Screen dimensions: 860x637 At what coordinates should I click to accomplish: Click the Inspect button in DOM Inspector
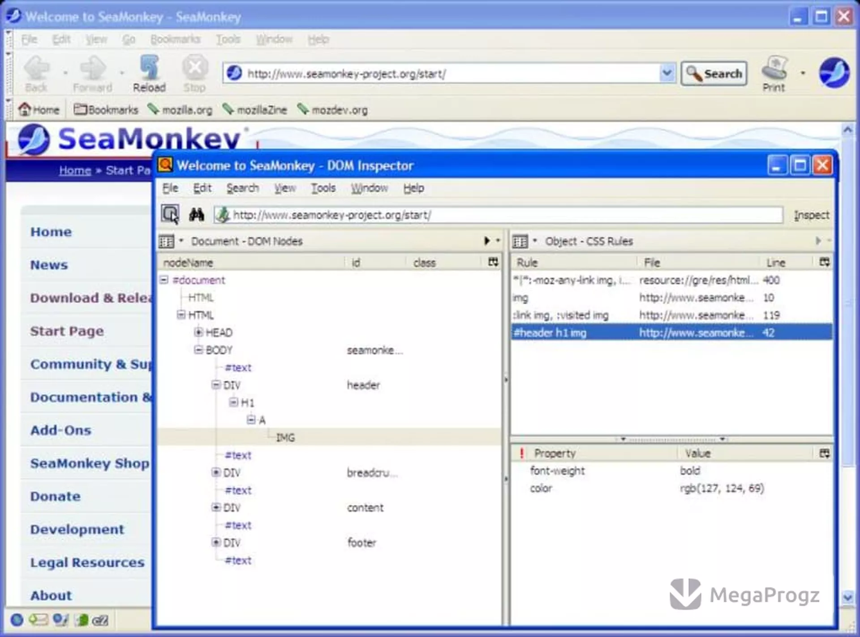pyautogui.click(x=811, y=215)
